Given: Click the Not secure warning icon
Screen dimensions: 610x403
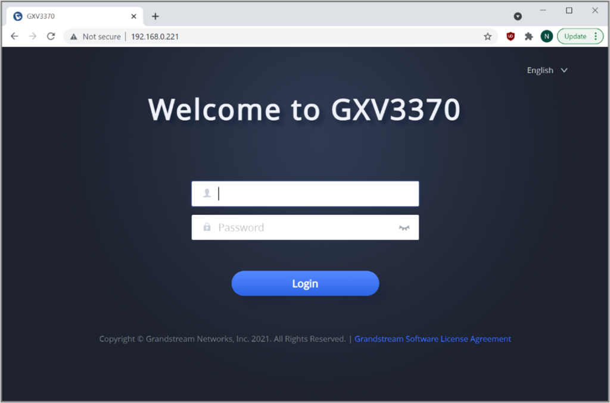Looking at the screenshot, I should point(73,36).
